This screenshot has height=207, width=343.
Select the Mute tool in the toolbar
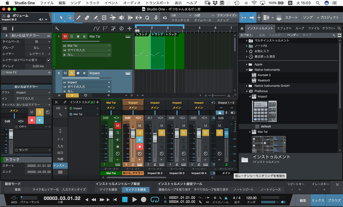pyautogui.click(x=104, y=18)
